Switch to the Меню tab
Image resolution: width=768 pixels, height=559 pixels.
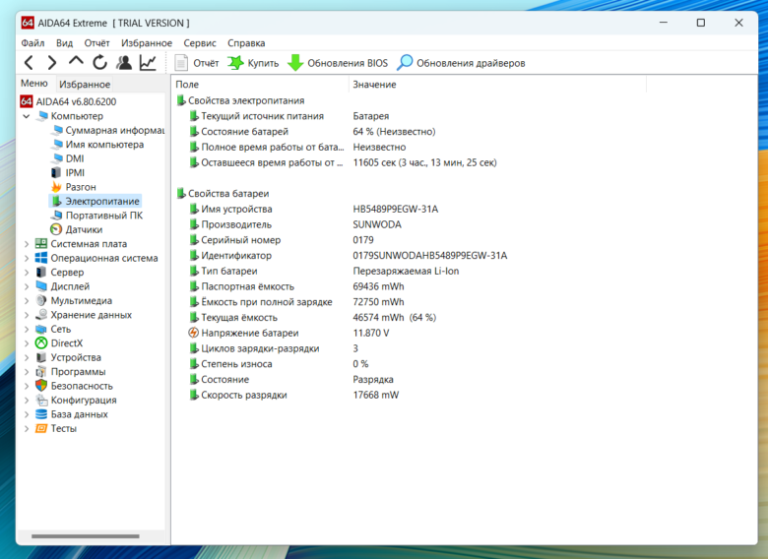point(34,84)
